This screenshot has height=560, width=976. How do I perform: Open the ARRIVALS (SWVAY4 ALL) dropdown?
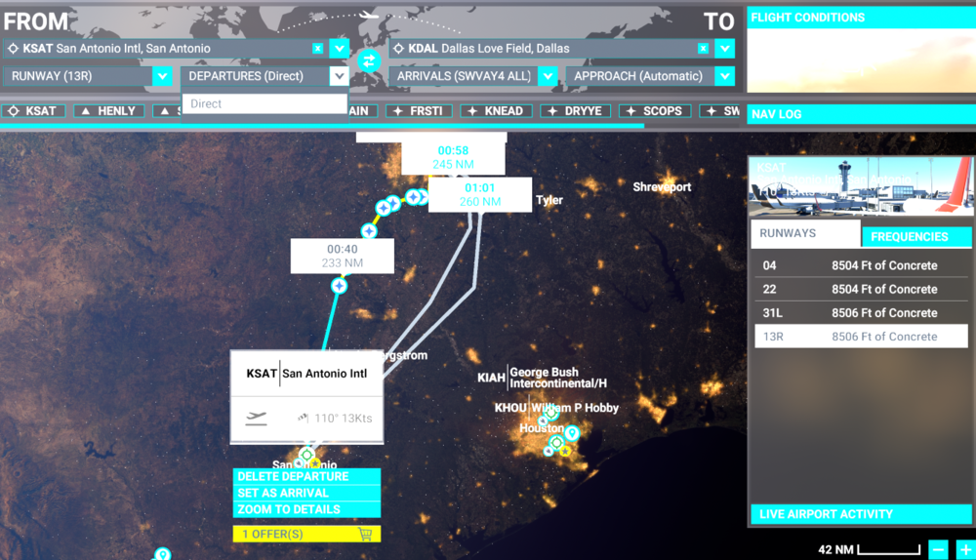coord(548,76)
